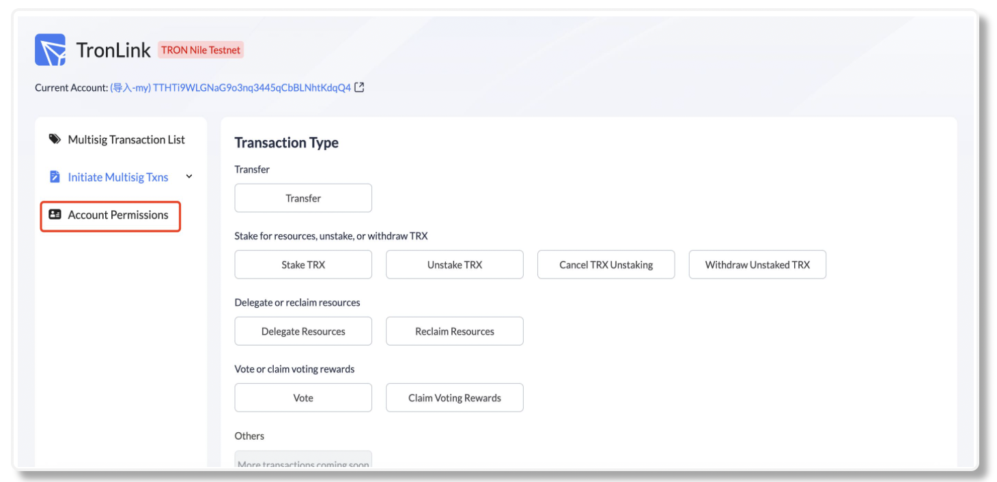The width and height of the screenshot is (997, 482).
Task: Click Withdraw Unstaked TRX button
Action: (x=758, y=265)
